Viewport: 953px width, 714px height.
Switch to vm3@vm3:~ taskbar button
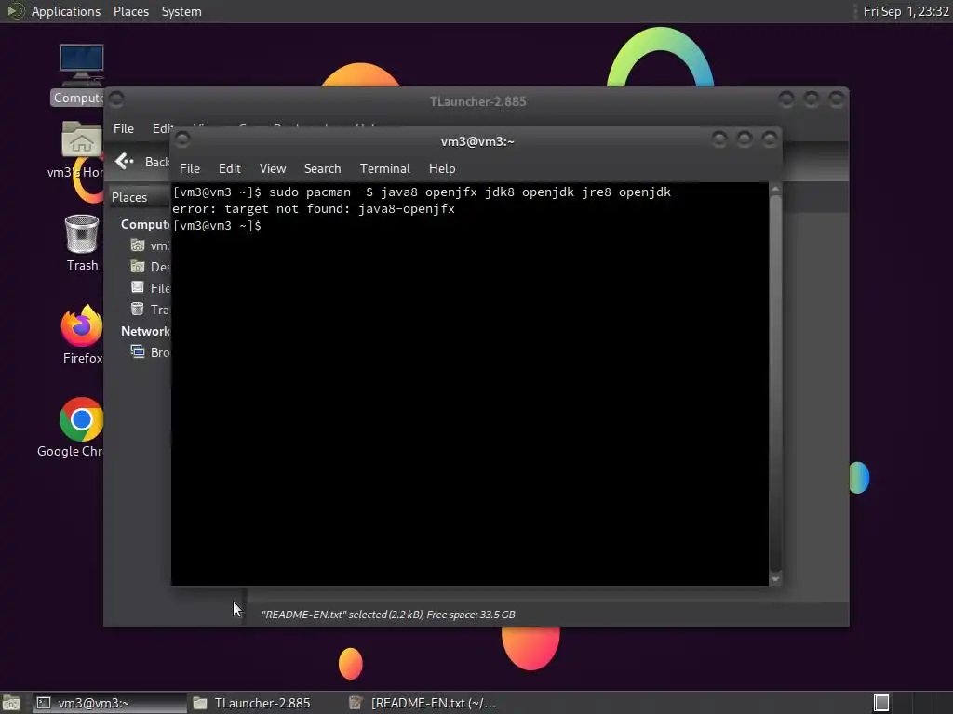110,703
